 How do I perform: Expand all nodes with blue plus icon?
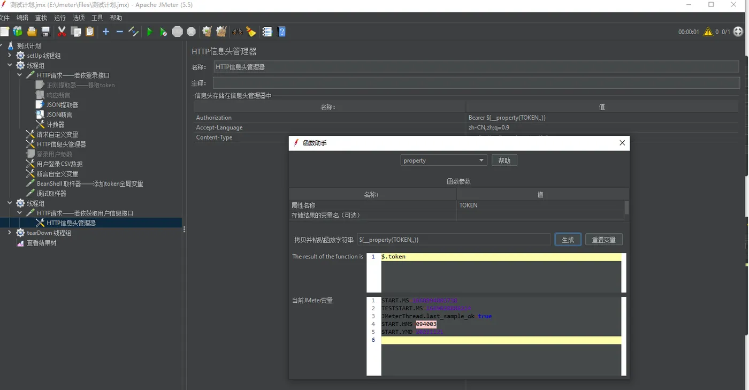(106, 32)
